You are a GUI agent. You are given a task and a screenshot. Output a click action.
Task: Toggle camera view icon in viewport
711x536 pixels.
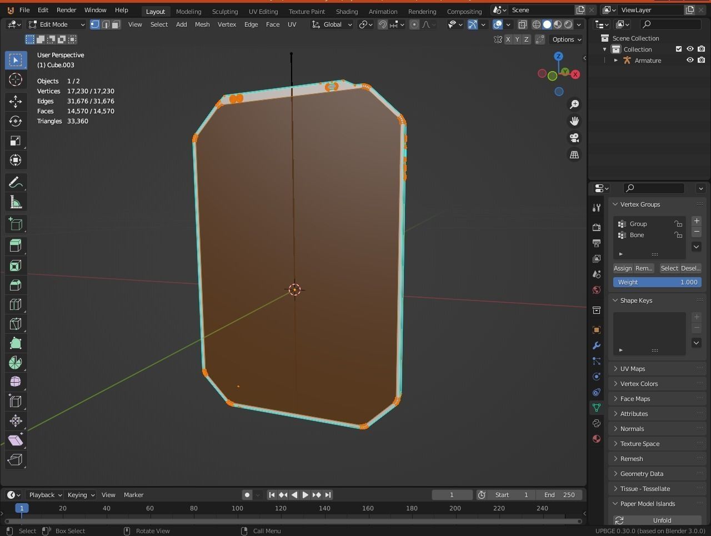(574, 138)
